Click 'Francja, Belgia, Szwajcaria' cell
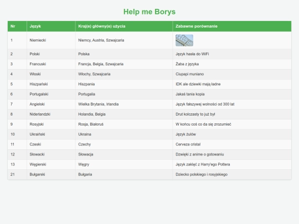This screenshot has height=224, width=299. point(124,64)
